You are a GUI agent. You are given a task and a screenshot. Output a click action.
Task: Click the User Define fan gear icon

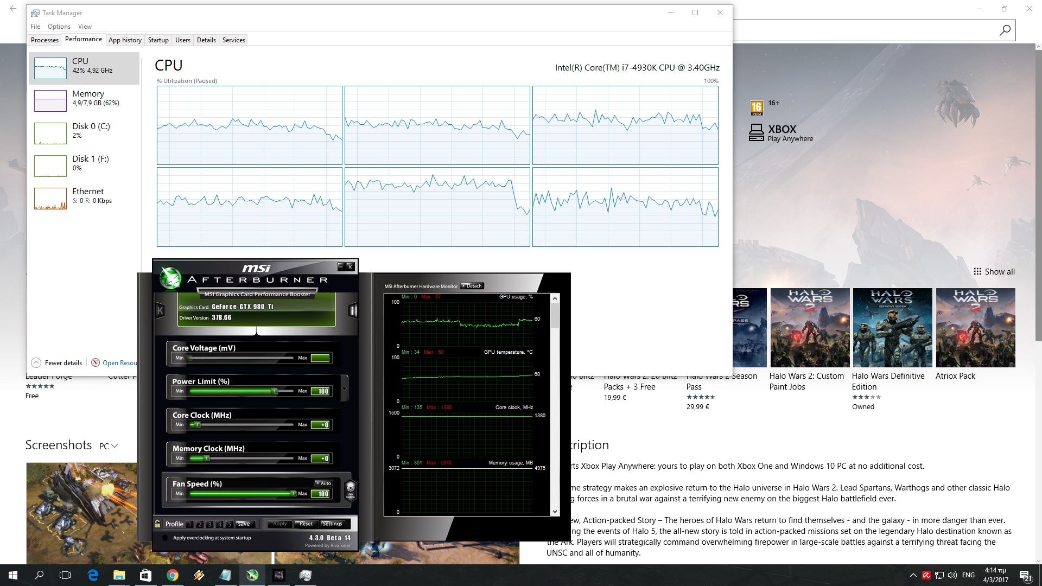point(351,488)
